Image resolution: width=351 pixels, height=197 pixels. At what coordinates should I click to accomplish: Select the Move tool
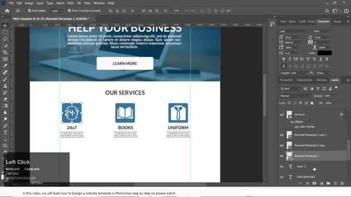(5, 26)
